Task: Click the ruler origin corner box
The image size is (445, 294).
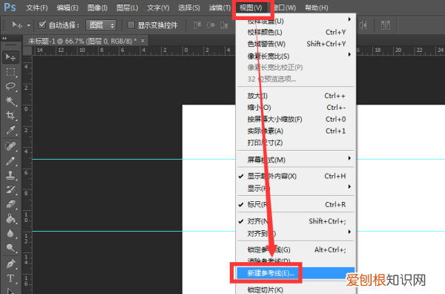Action: pyautogui.click(x=27, y=50)
